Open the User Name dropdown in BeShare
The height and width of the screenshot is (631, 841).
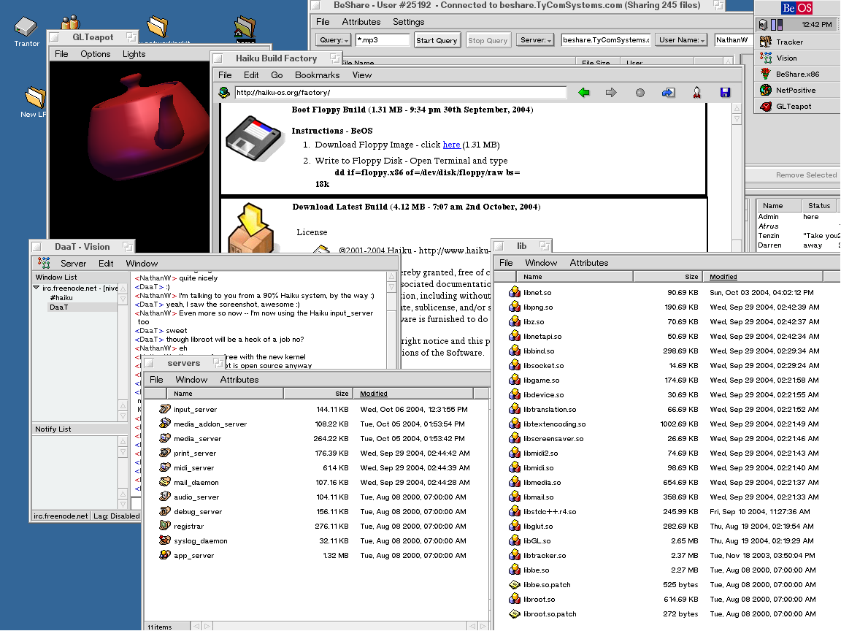(681, 40)
